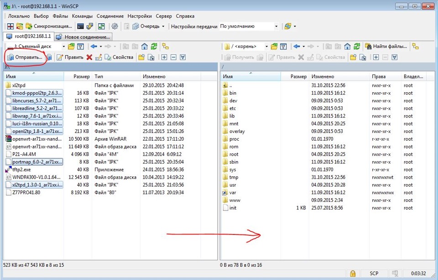Click the local Править edit button

click(70, 58)
